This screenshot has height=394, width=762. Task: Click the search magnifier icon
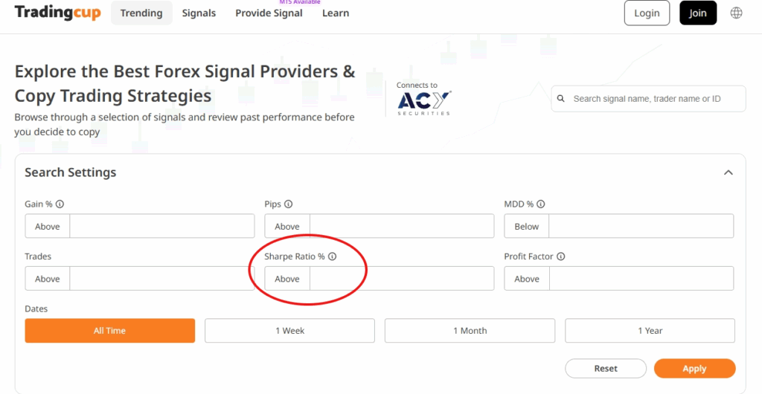(563, 99)
